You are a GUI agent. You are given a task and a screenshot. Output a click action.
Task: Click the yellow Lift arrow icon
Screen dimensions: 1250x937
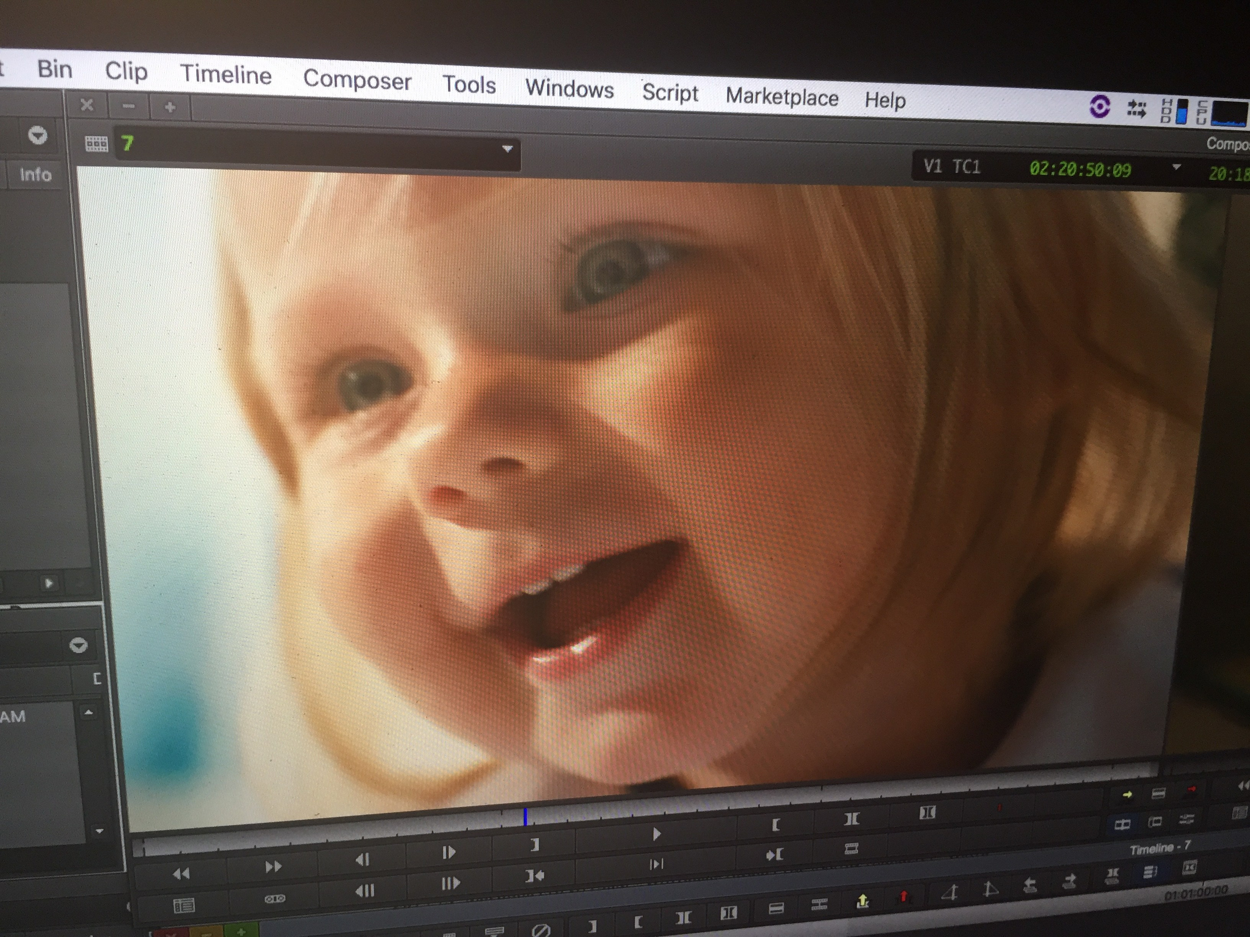click(x=862, y=902)
